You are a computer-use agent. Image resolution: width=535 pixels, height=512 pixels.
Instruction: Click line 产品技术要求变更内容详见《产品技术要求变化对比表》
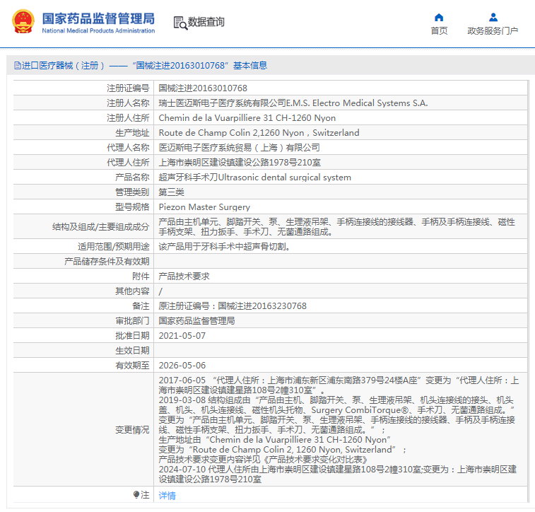pos(263,460)
